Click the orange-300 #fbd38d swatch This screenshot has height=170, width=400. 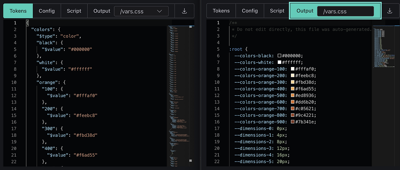(292, 82)
